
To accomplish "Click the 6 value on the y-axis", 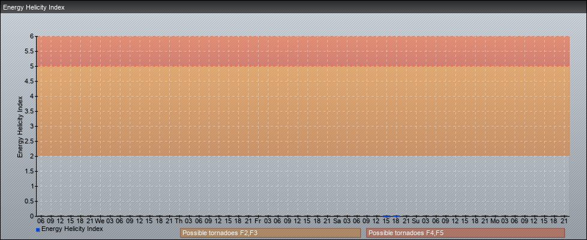I will pyautogui.click(x=31, y=36).
